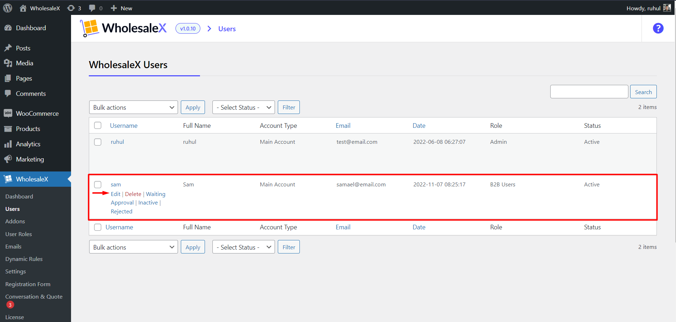
Task: Click the Search button
Action: (x=643, y=92)
